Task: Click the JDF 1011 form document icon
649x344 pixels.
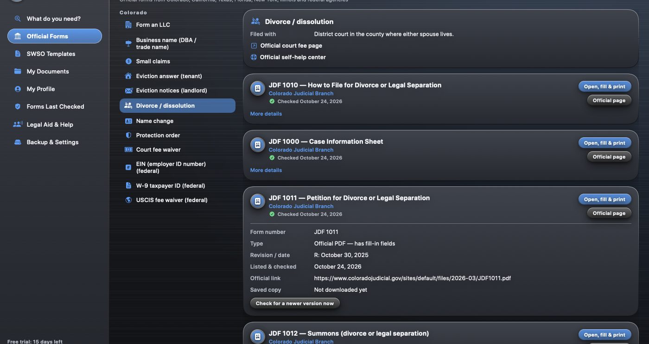Action: tap(258, 201)
